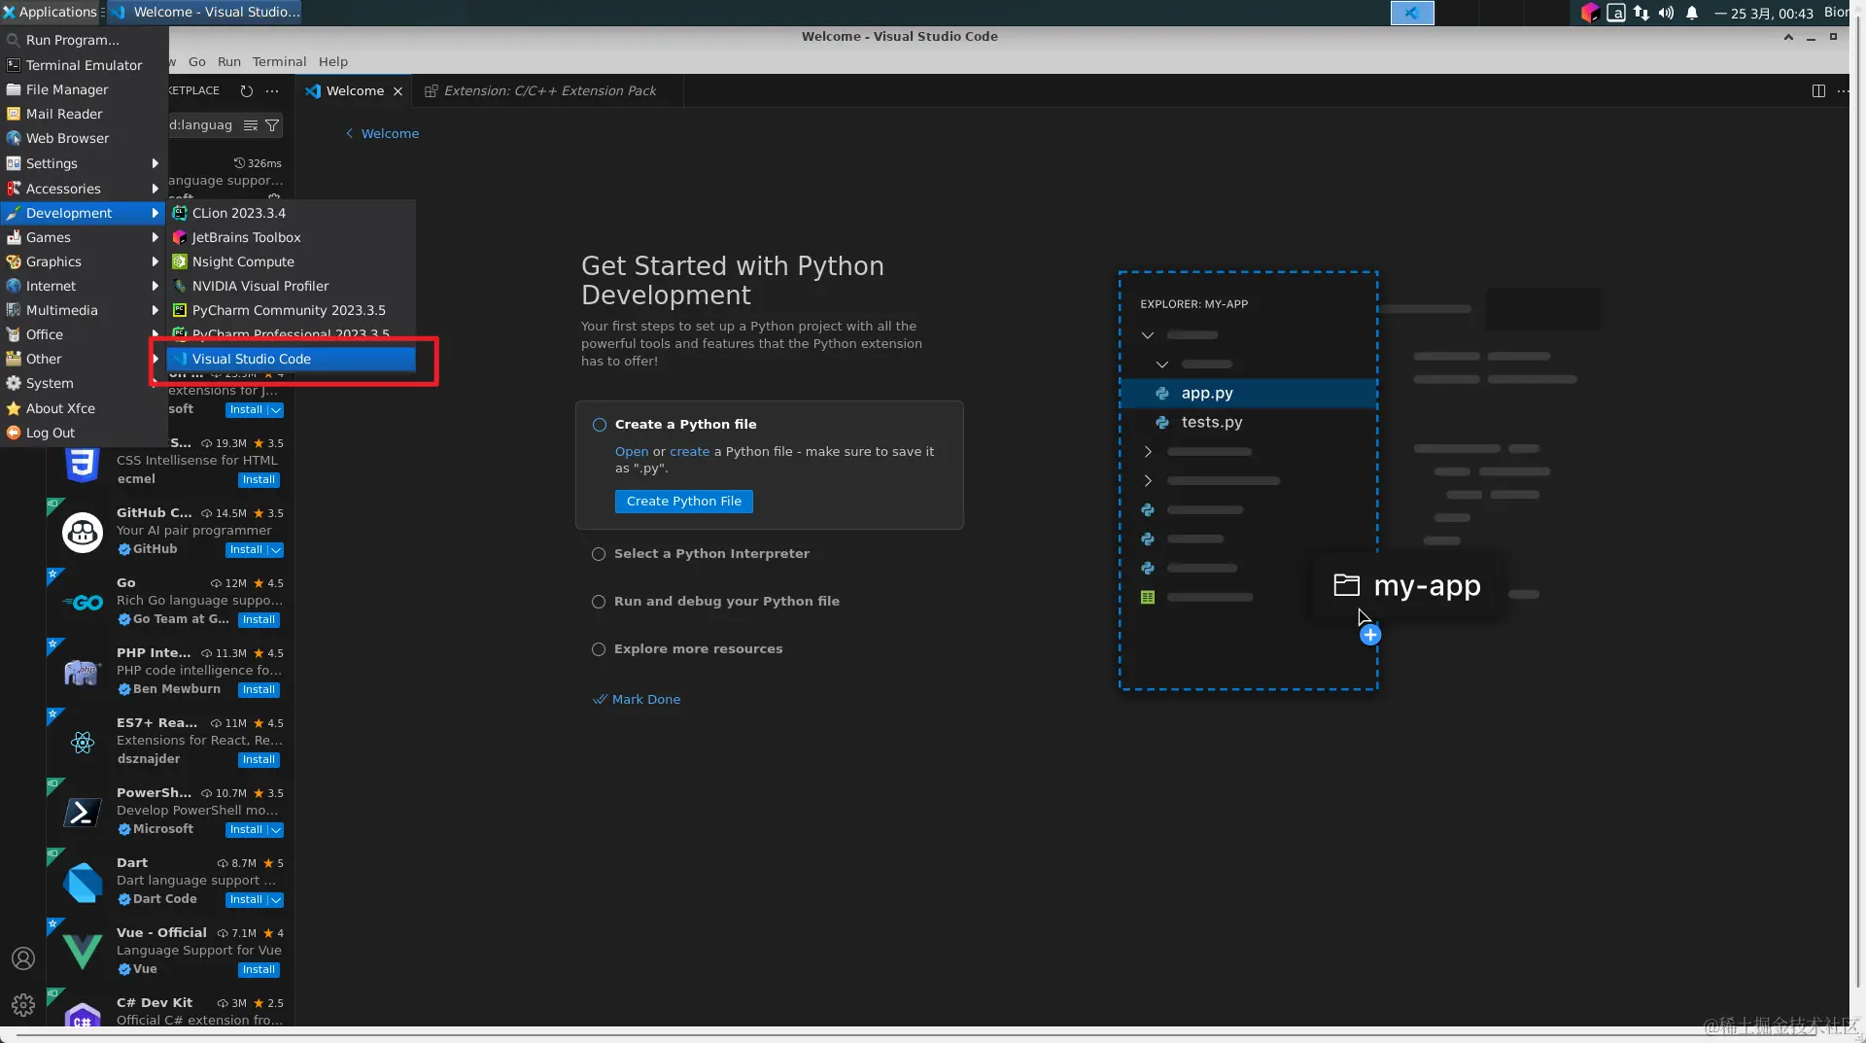Expand the Graphics submenu
1866x1043 pixels.
85,261
